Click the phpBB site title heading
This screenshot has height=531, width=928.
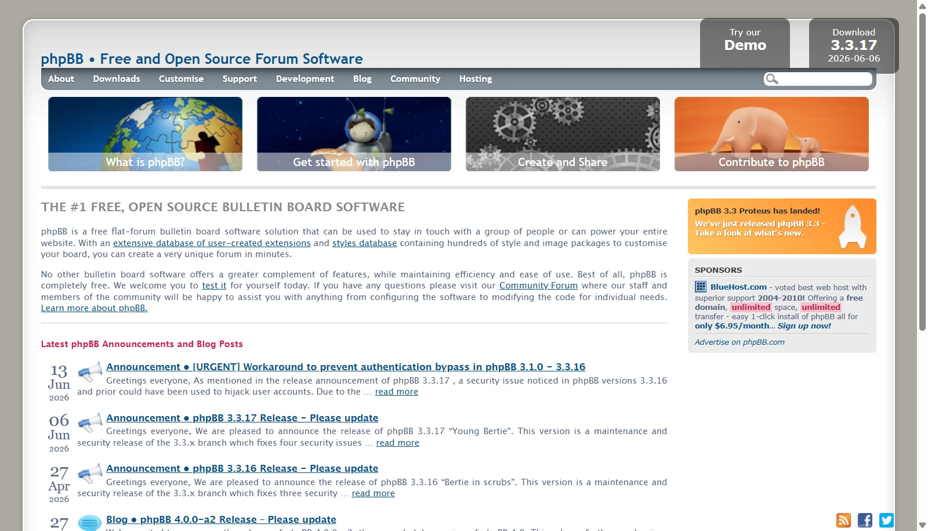click(x=202, y=59)
